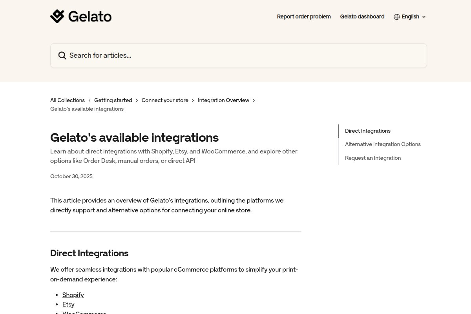The width and height of the screenshot is (471, 314).
Task: Jump to Direct Integrations section in sidebar
Action: [368, 131]
